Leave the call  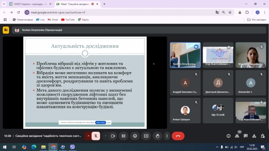[x=178, y=136]
